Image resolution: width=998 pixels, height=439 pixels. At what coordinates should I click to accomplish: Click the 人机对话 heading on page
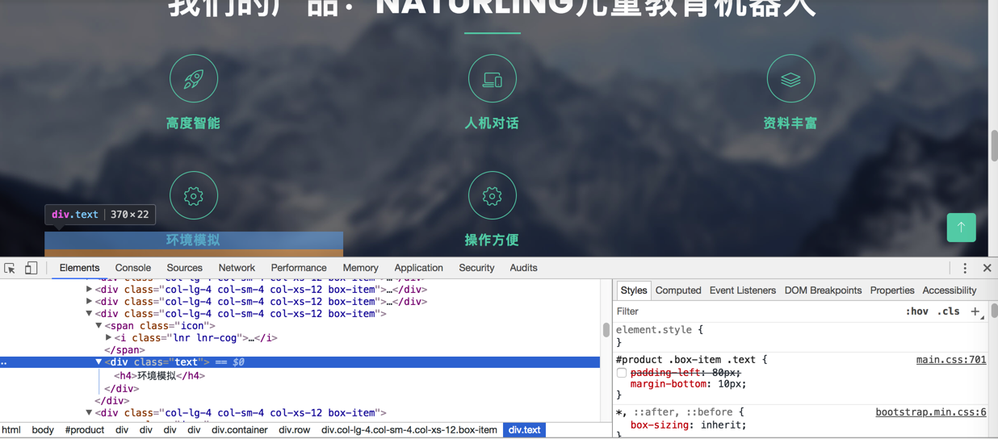493,123
